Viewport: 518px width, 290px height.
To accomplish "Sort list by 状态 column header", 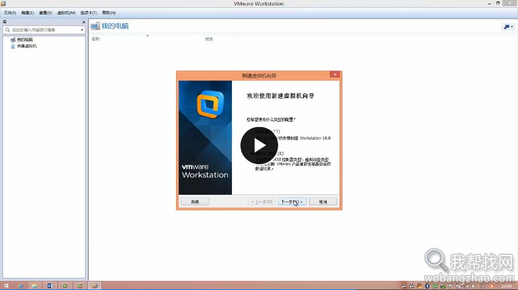I will (209, 39).
